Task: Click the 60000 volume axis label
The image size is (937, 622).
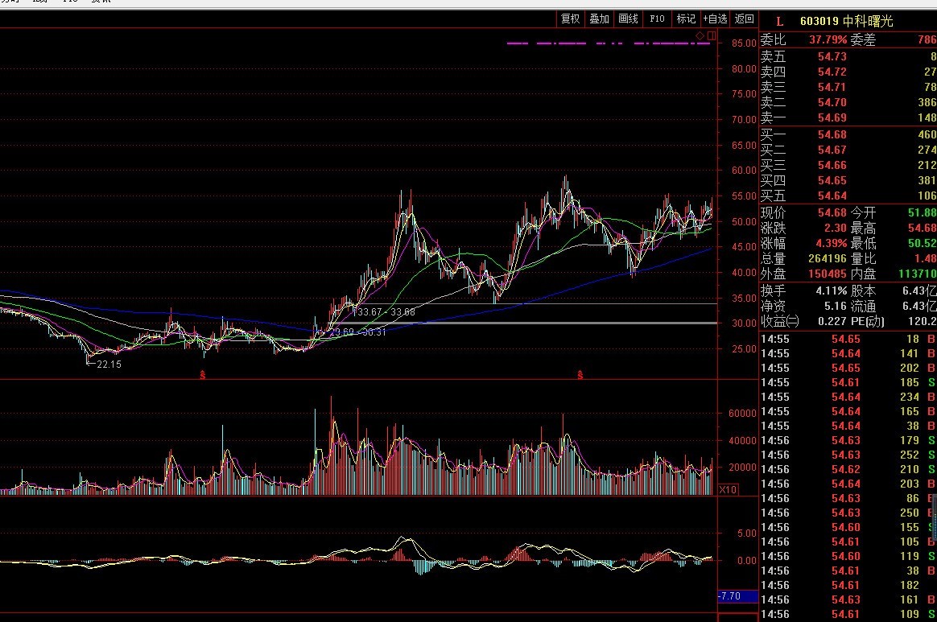Action: pyautogui.click(x=742, y=414)
